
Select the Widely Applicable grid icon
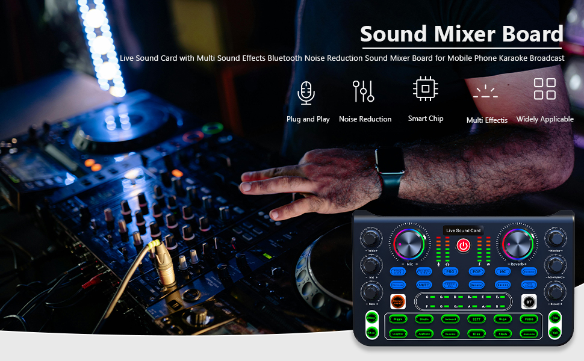pyautogui.click(x=544, y=88)
